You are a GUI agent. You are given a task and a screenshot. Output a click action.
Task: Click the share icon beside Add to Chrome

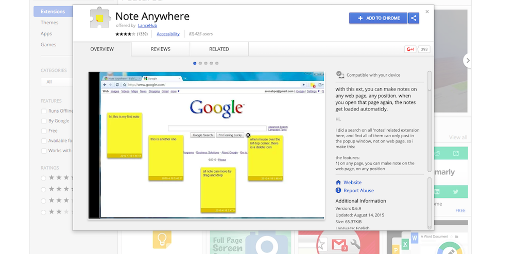[x=414, y=18]
